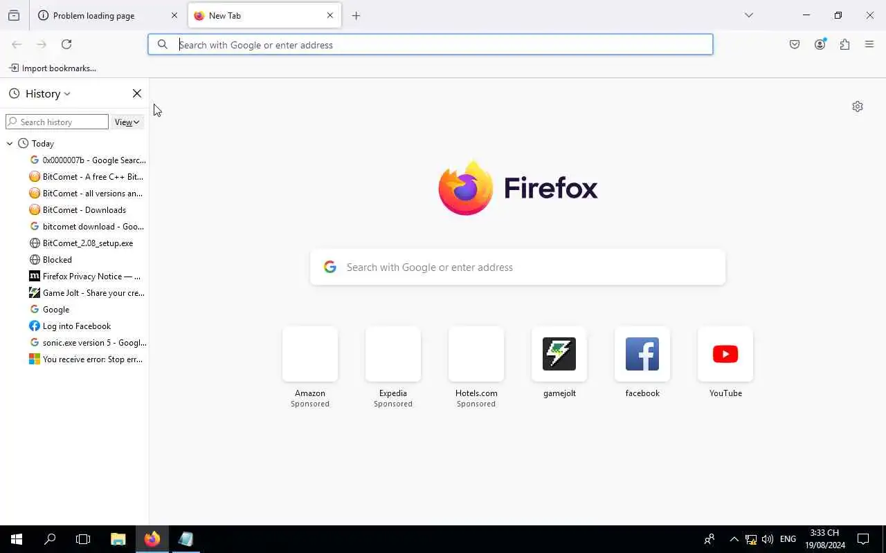Click the taskbar clock showing 3:33 CH
Viewport: 886px width, 553px height.
point(824,539)
